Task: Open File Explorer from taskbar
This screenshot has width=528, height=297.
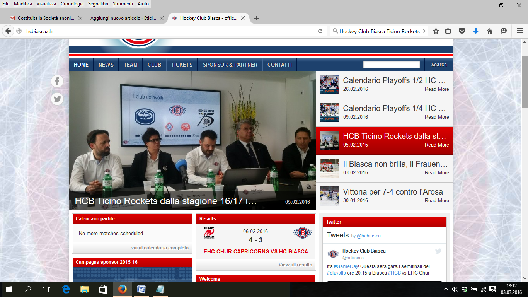Action: tap(84, 289)
